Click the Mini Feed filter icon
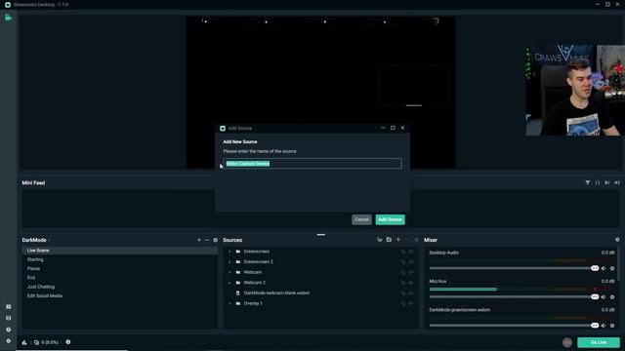The width and height of the screenshot is (625, 351). pyautogui.click(x=588, y=182)
